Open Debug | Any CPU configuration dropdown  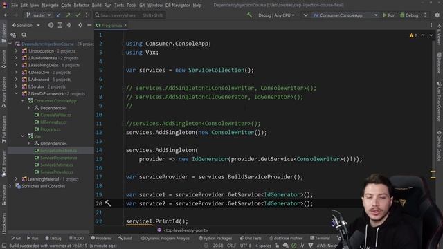coord(276,15)
